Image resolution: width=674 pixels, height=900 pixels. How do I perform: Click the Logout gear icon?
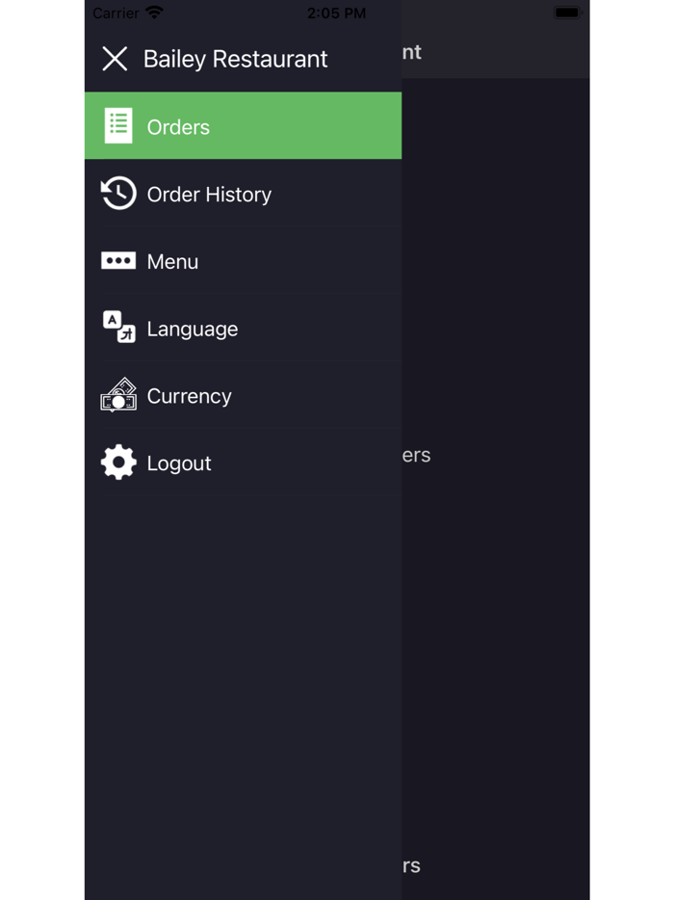[x=118, y=463]
